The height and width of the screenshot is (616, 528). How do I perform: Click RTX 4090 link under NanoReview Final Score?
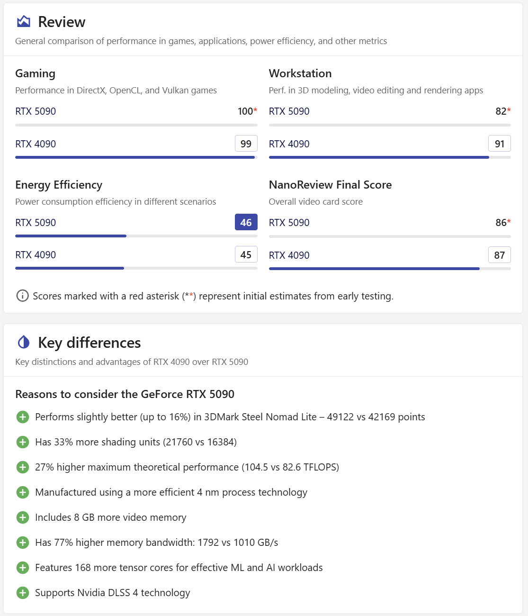click(289, 255)
